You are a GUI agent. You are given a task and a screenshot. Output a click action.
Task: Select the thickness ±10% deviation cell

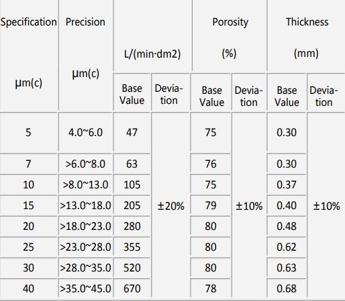pyautogui.click(x=326, y=205)
